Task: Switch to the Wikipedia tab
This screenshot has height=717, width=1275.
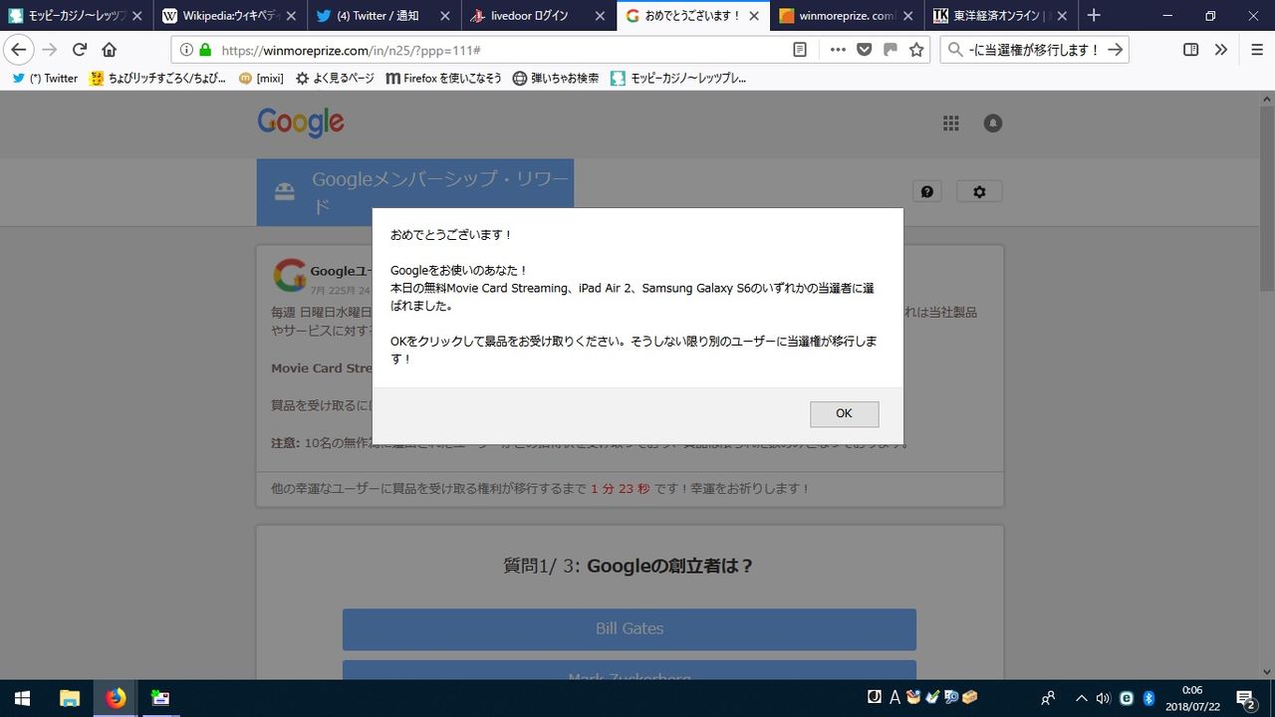Action: pyautogui.click(x=229, y=16)
